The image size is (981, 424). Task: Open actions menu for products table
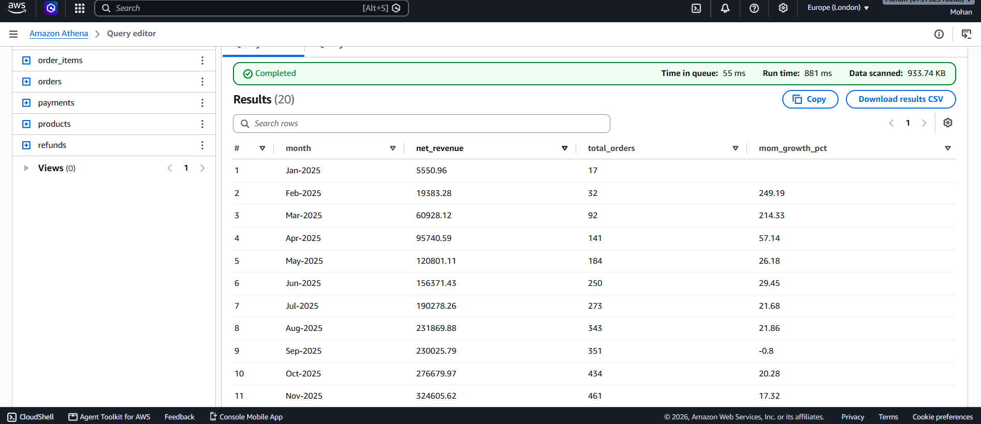[202, 124]
